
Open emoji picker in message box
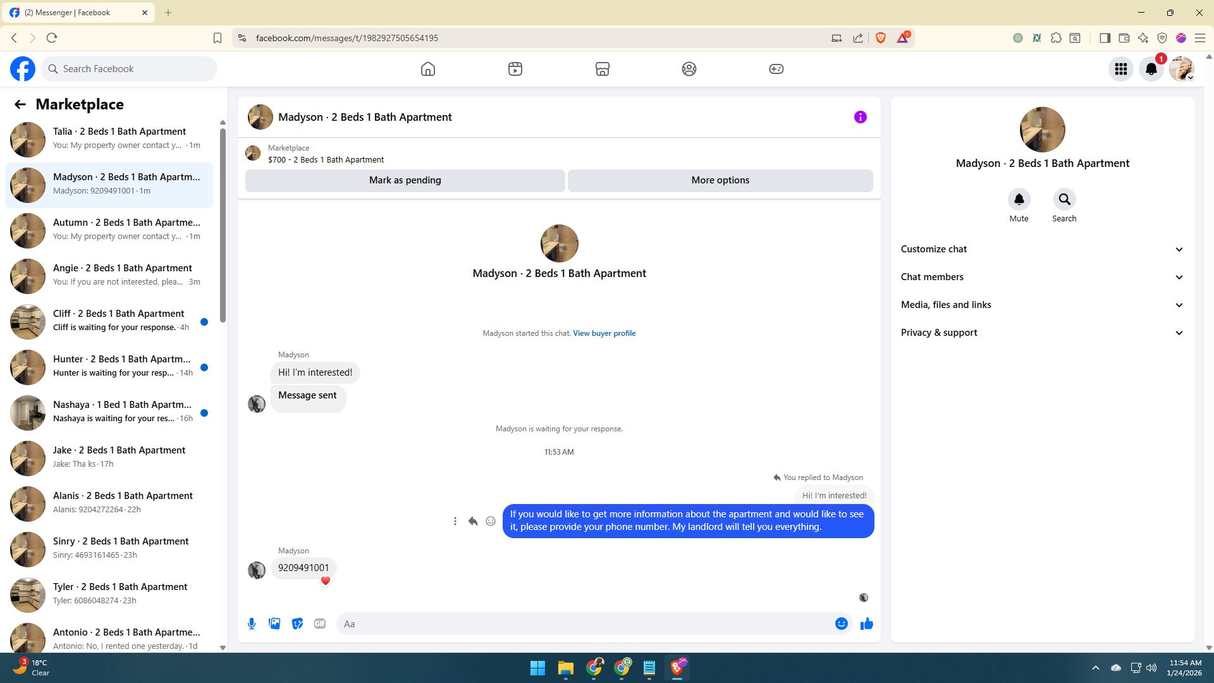point(841,624)
